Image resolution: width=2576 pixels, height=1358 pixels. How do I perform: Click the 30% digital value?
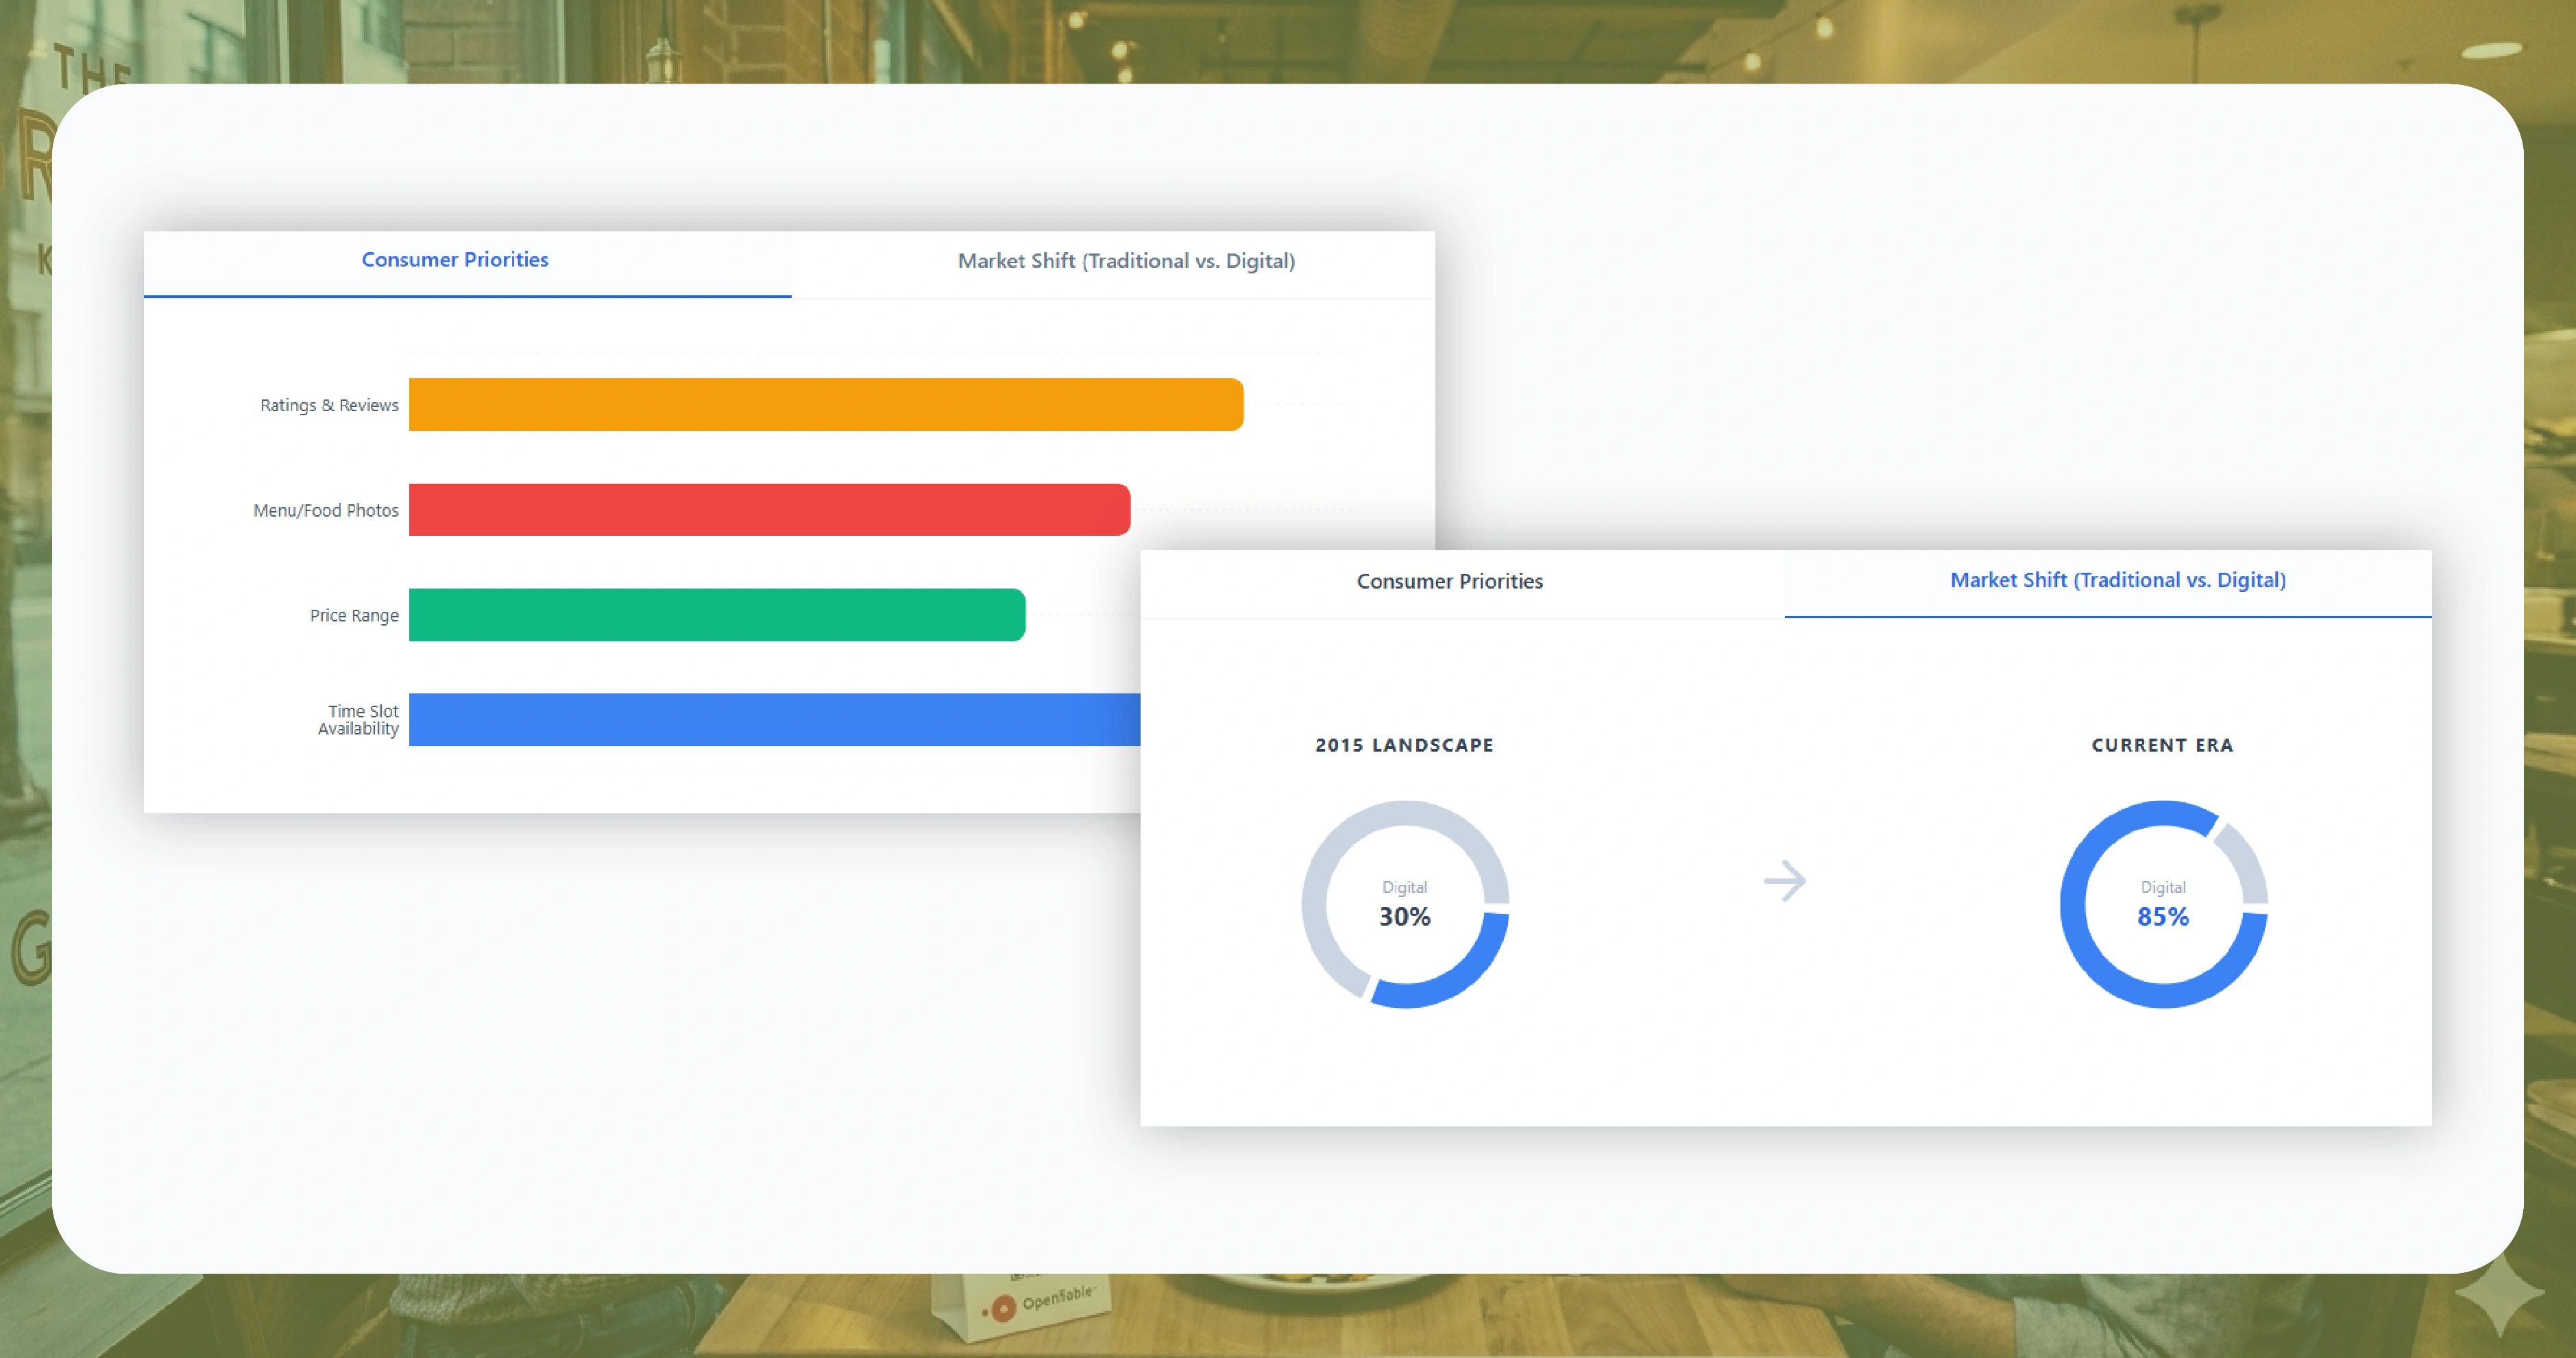pyautogui.click(x=1404, y=916)
